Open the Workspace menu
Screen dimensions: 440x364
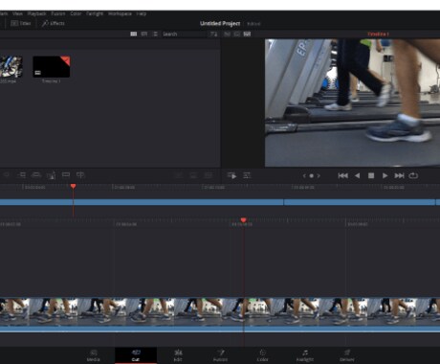point(120,13)
